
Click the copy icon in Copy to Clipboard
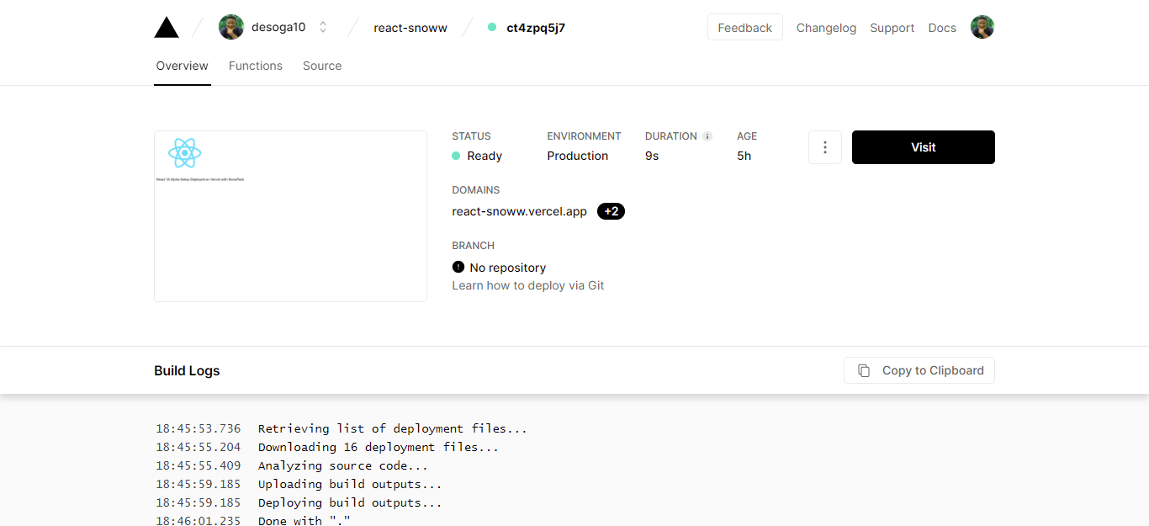click(x=864, y=370)
